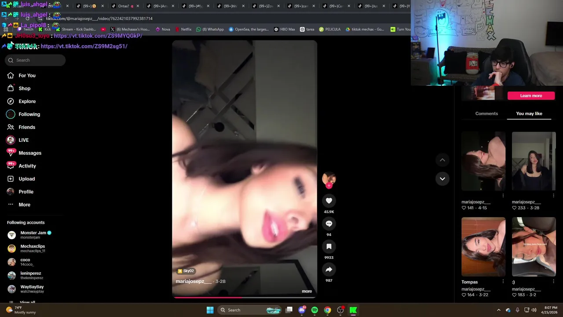Expand video caption with more link
Image resolution: width=563 pixels, height=317 pixels.
pos(307,291)
